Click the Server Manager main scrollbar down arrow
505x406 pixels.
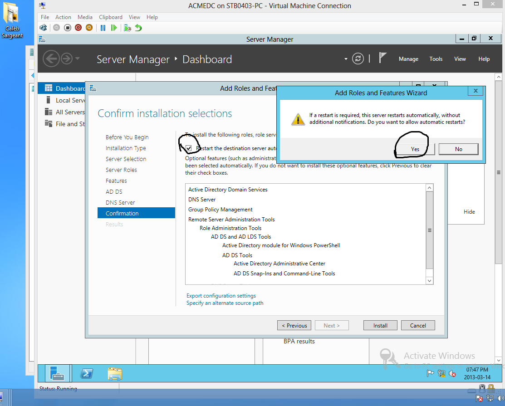coord(499,360)
